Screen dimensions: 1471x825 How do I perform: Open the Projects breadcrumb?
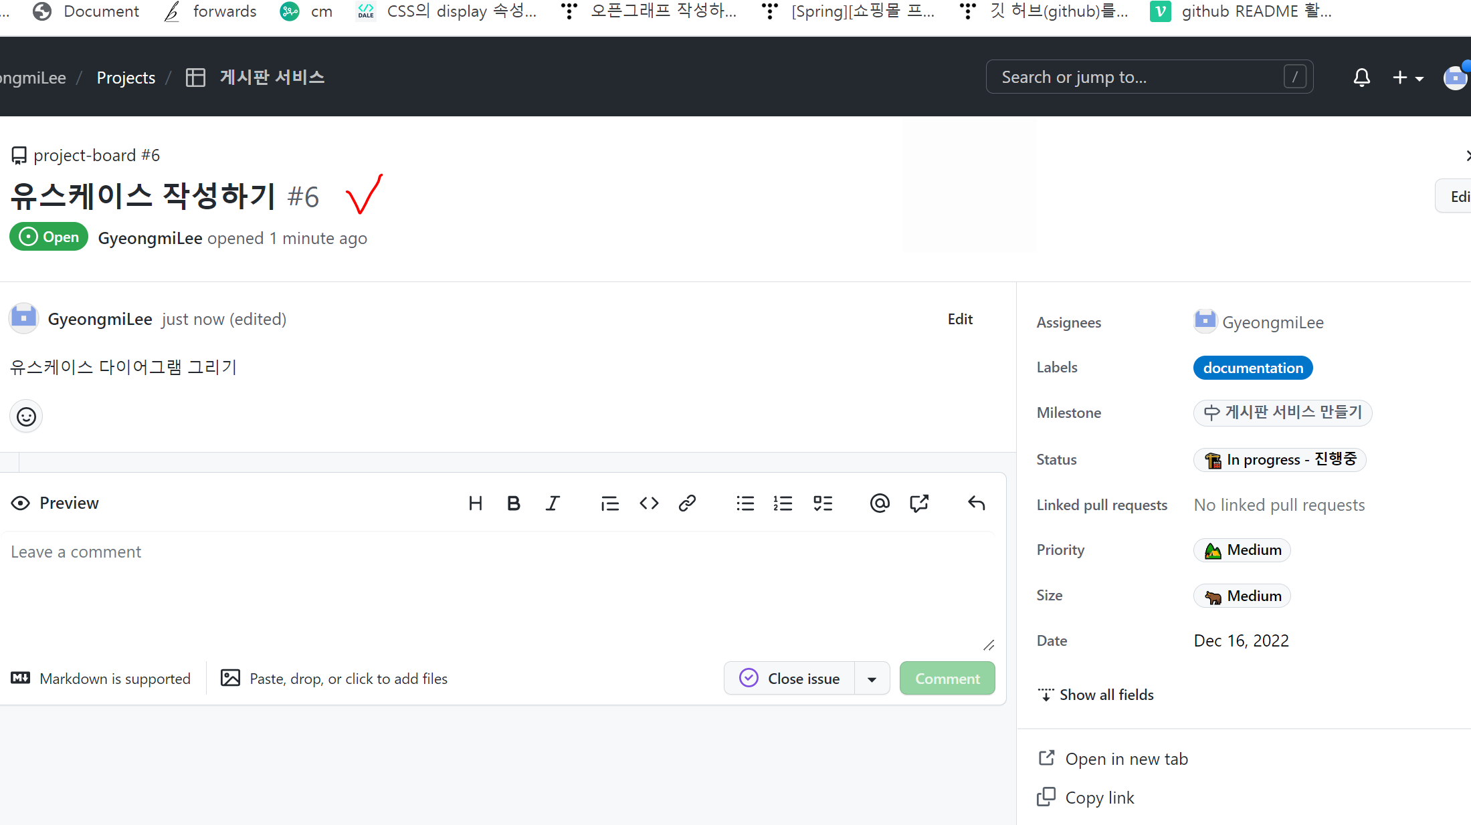[126, 78]
